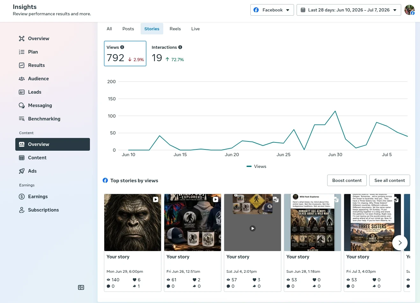Click the Facebook logo in platform selector
This screenshot has width=420, height=303.
(256, 10)
